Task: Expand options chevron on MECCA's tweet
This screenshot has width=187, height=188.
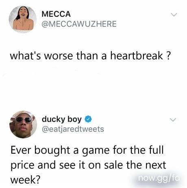Action: (174, 14)
